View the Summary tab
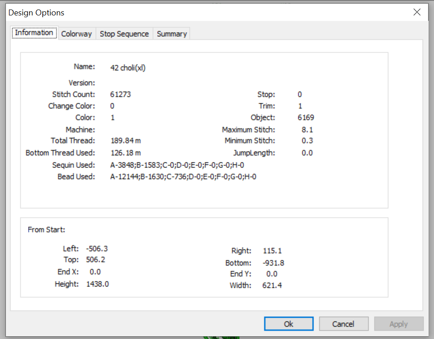 172,34
